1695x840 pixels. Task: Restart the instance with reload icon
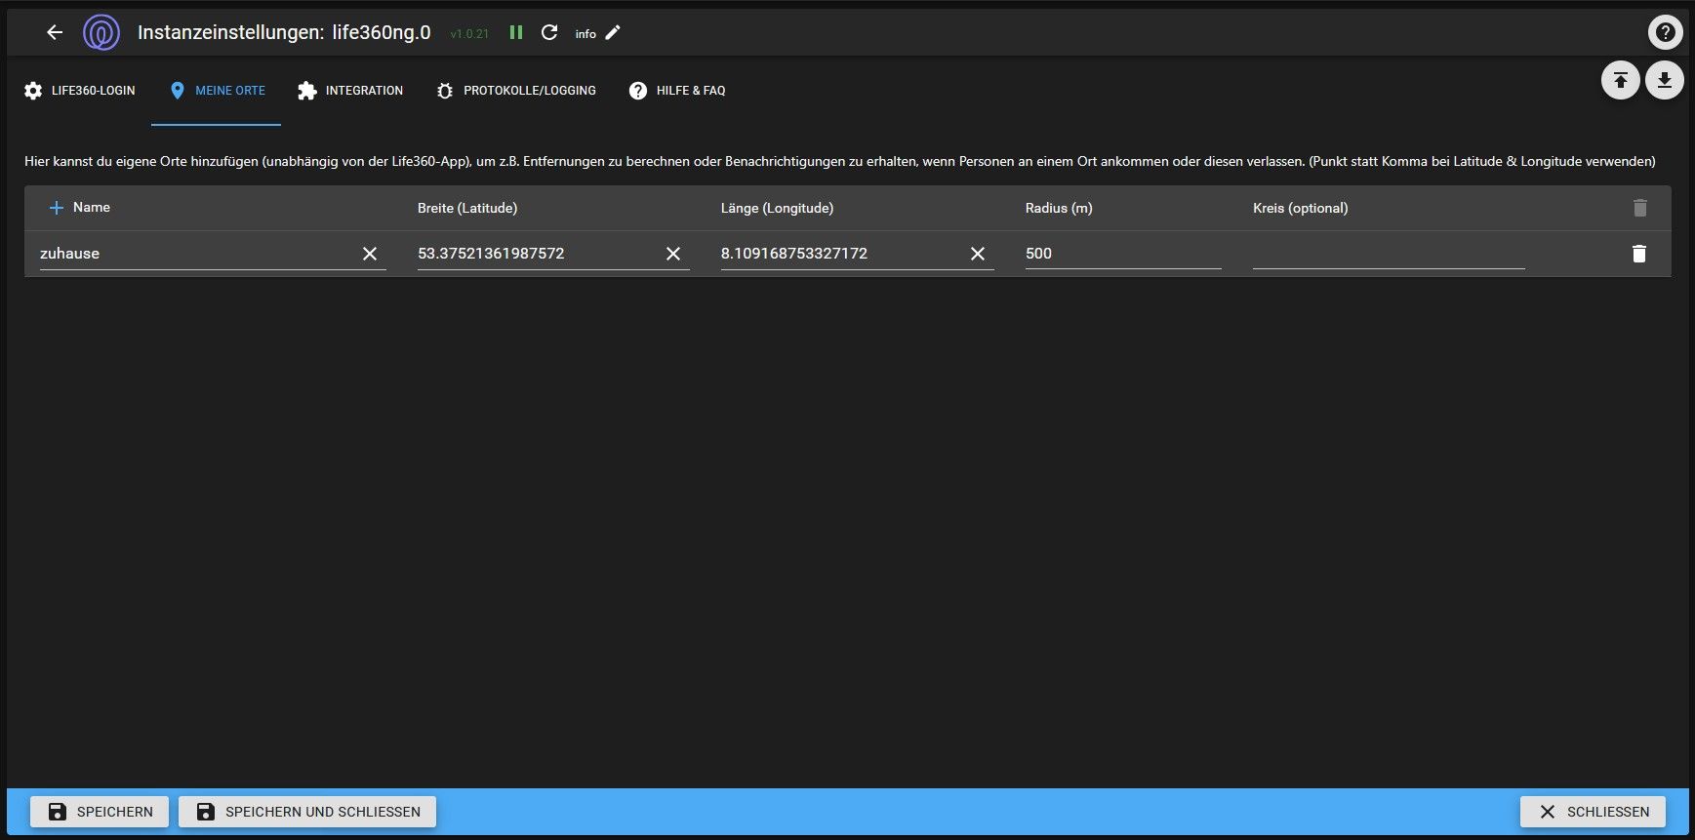click(549, 32)
